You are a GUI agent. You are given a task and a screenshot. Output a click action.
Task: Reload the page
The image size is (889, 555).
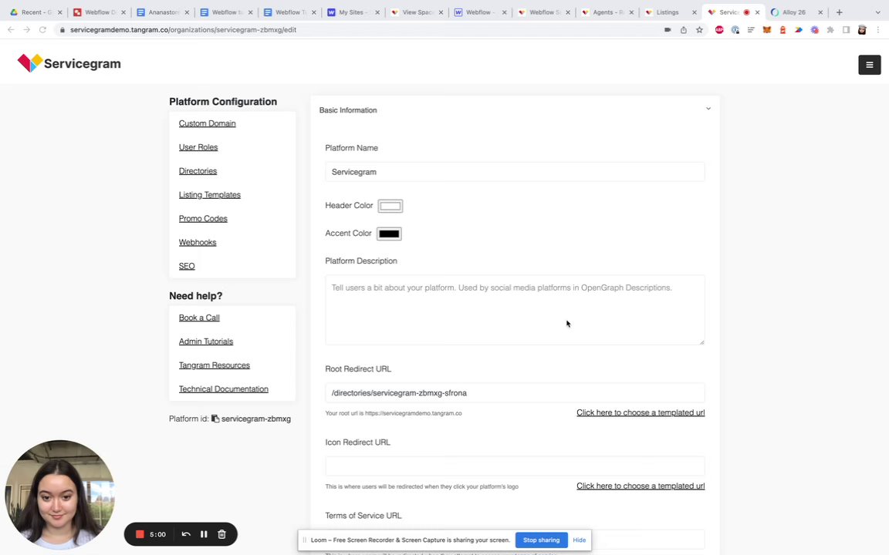[x=42, y=29]
